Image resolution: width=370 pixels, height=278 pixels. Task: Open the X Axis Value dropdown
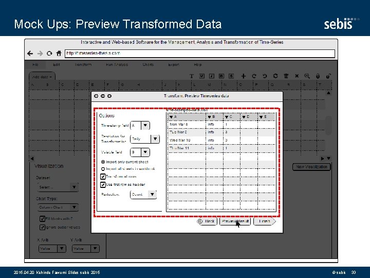[x=52, y=249]
